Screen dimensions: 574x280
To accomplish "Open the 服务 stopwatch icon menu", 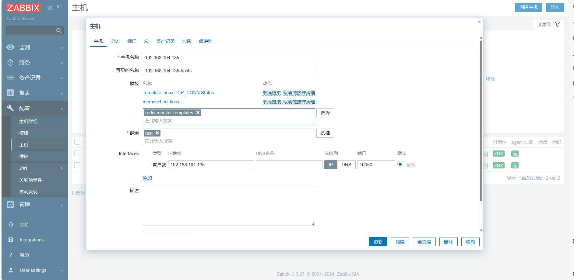I will point(10,62).
